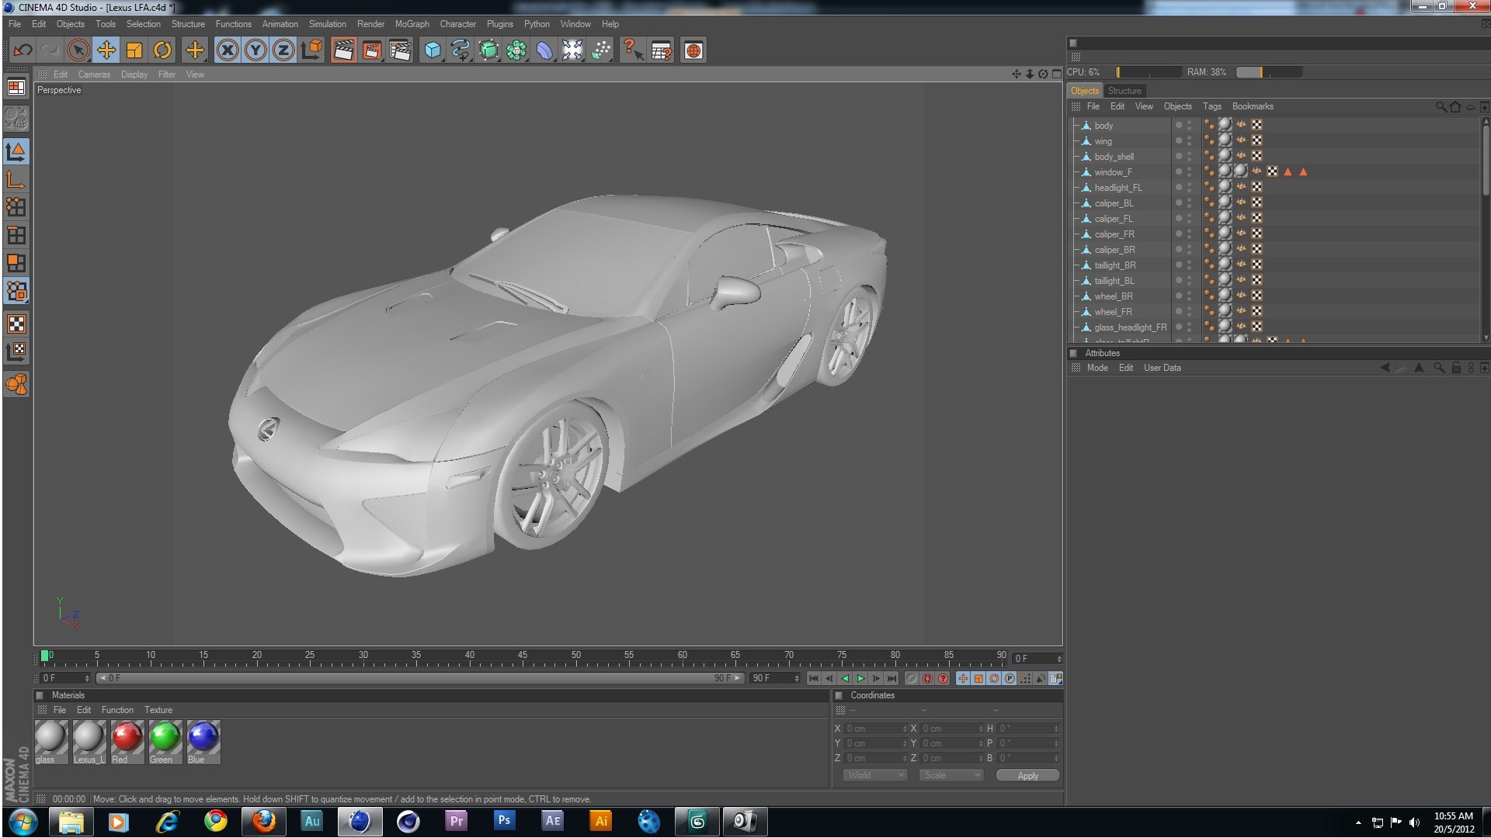The height and width of the screenshot is (838, 1491).
Task: Open the viewport Cameras menu
Action: [94, 74]
